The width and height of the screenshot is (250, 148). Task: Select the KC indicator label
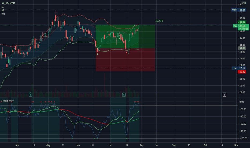[3, 7]
